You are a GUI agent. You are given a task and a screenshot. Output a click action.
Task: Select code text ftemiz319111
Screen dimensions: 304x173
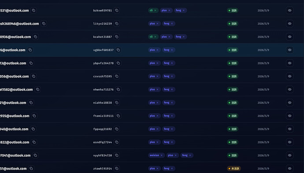104,116
